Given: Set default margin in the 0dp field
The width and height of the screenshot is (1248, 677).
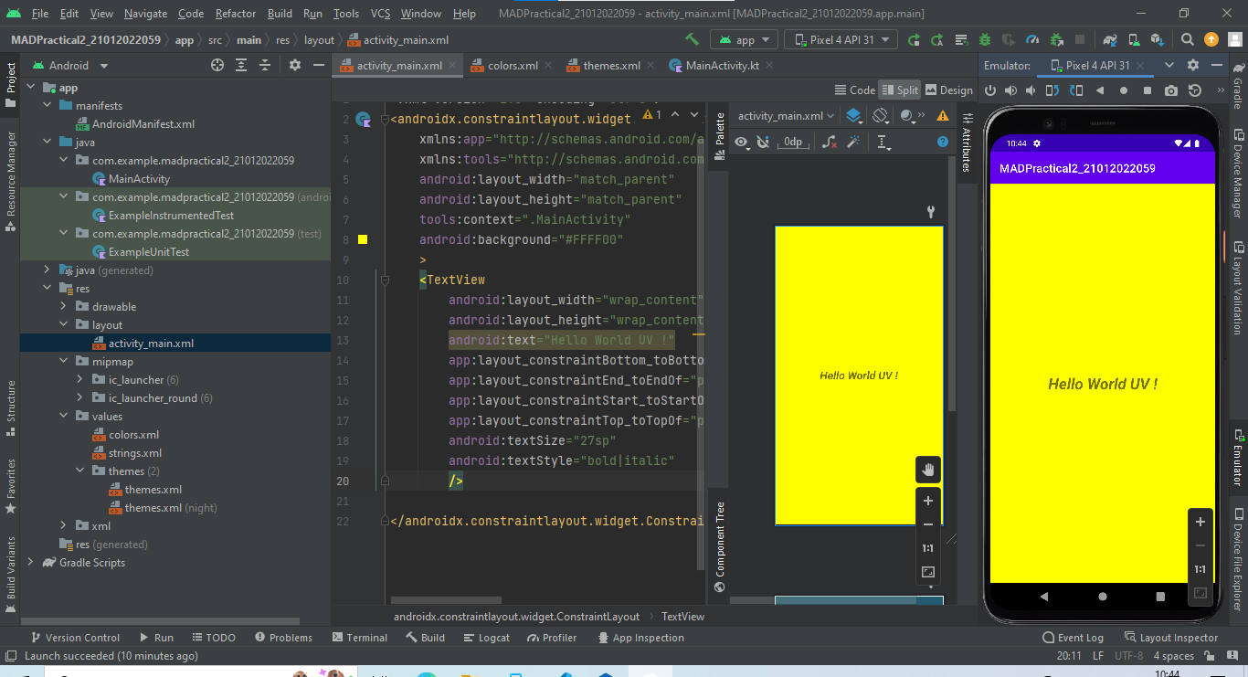Looking at the screenshot, I should click(x=793, y=142).
